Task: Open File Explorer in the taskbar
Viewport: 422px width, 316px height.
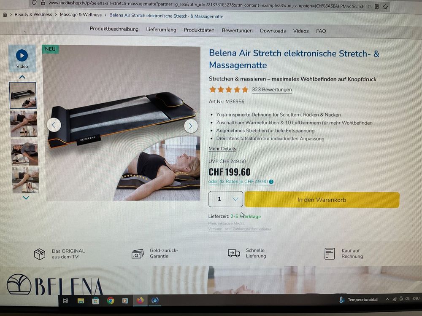Action: click(81, 301)
